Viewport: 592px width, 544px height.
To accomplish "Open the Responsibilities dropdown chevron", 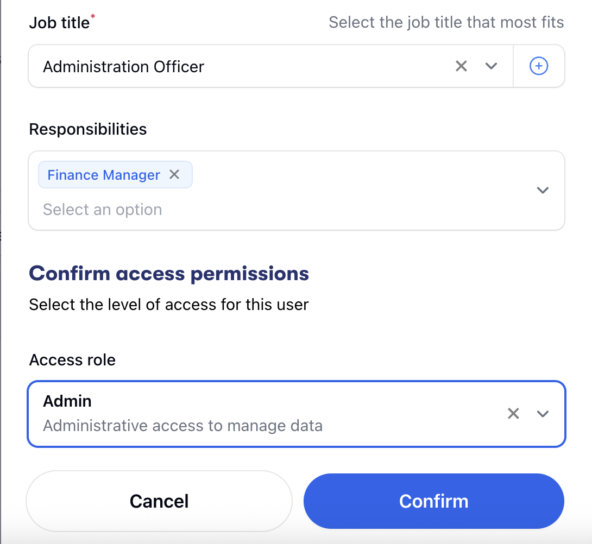I will [x=543, y=191].
